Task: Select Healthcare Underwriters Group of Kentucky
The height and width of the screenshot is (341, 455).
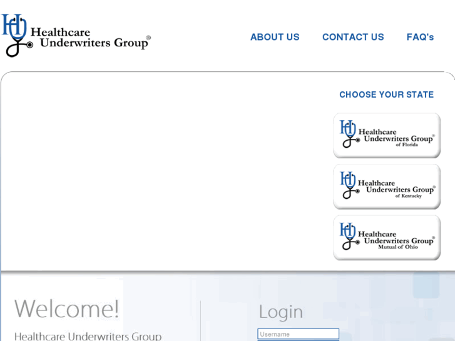Action: click(387, 186)
